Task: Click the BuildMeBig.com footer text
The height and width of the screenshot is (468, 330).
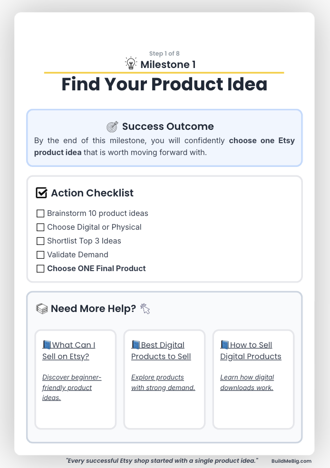Action: point(291,461)
